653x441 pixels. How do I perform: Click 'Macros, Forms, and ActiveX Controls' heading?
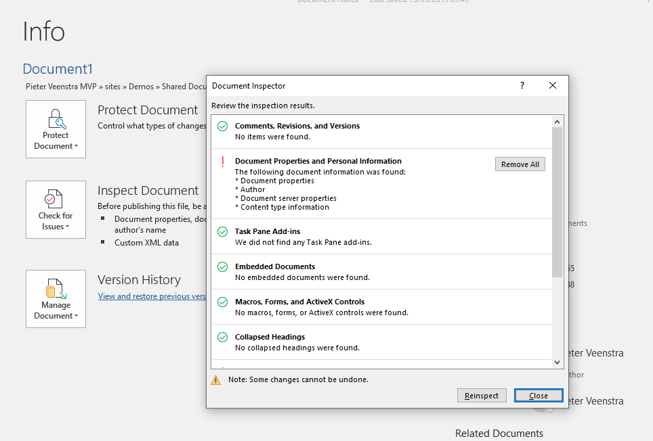point(300,302)
